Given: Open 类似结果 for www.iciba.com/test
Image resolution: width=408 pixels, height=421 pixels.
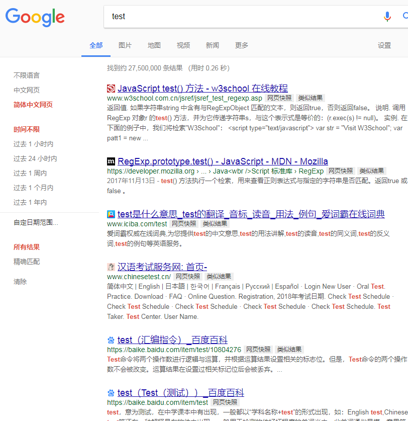Looking at the screenshot, I should tap(215, 224).
